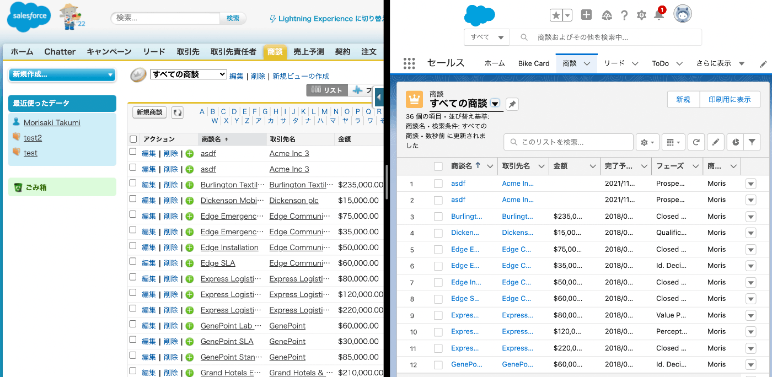Tick the select-all checkbox in the Lightning table header
This screenshot has height=377, width=772.
coord(438,166)
